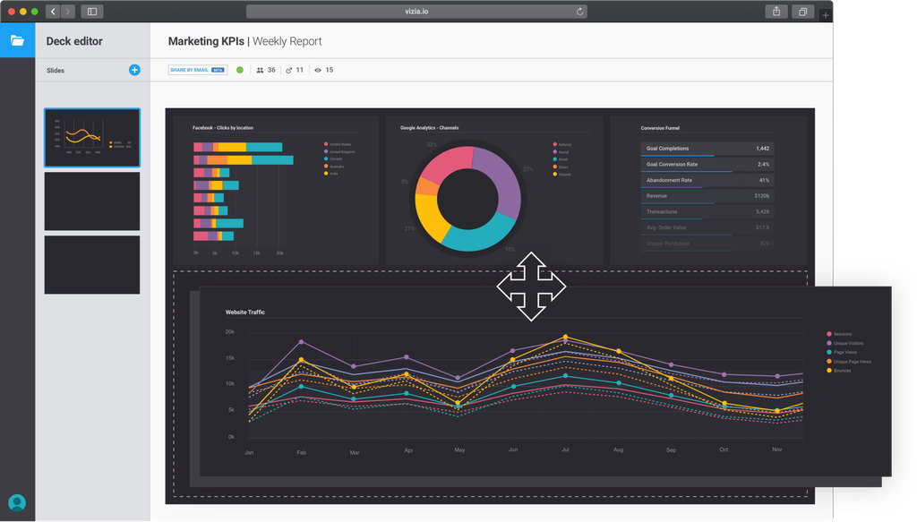Toggle the Safari sidebar button
Image resolution: width=917 pixels, height=522 pixels.
pos(91,12)
